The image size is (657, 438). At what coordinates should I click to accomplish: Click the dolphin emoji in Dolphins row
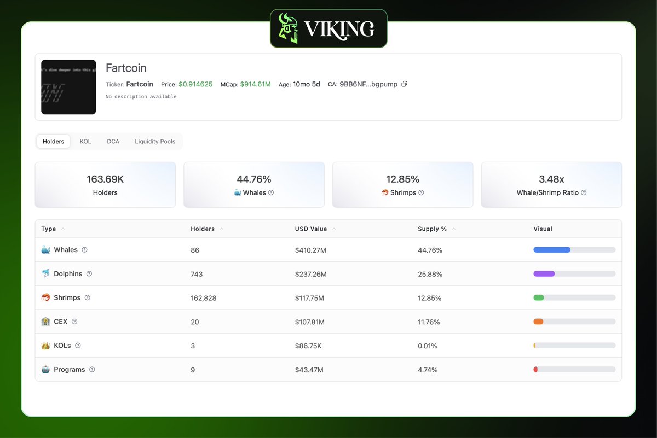coord(45,273)
